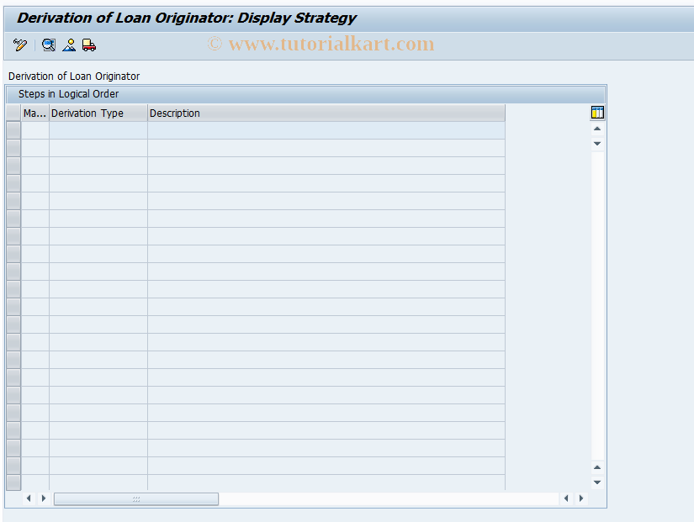Viewport: 694px width, 522px height.
Task: Open table column configuration icon
Action: (x=597, y=113)
